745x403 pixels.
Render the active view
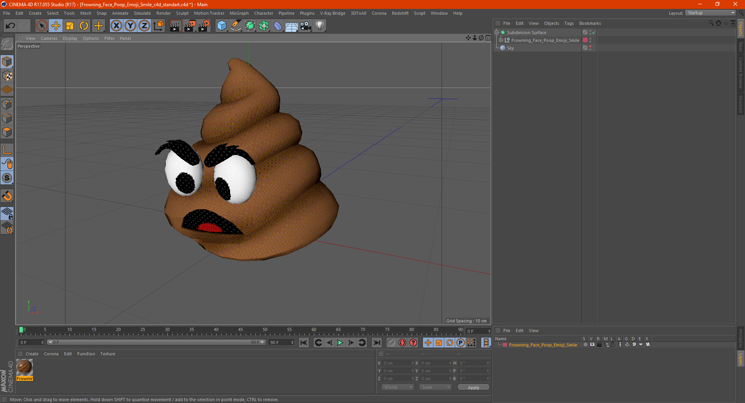pos(175,26)
